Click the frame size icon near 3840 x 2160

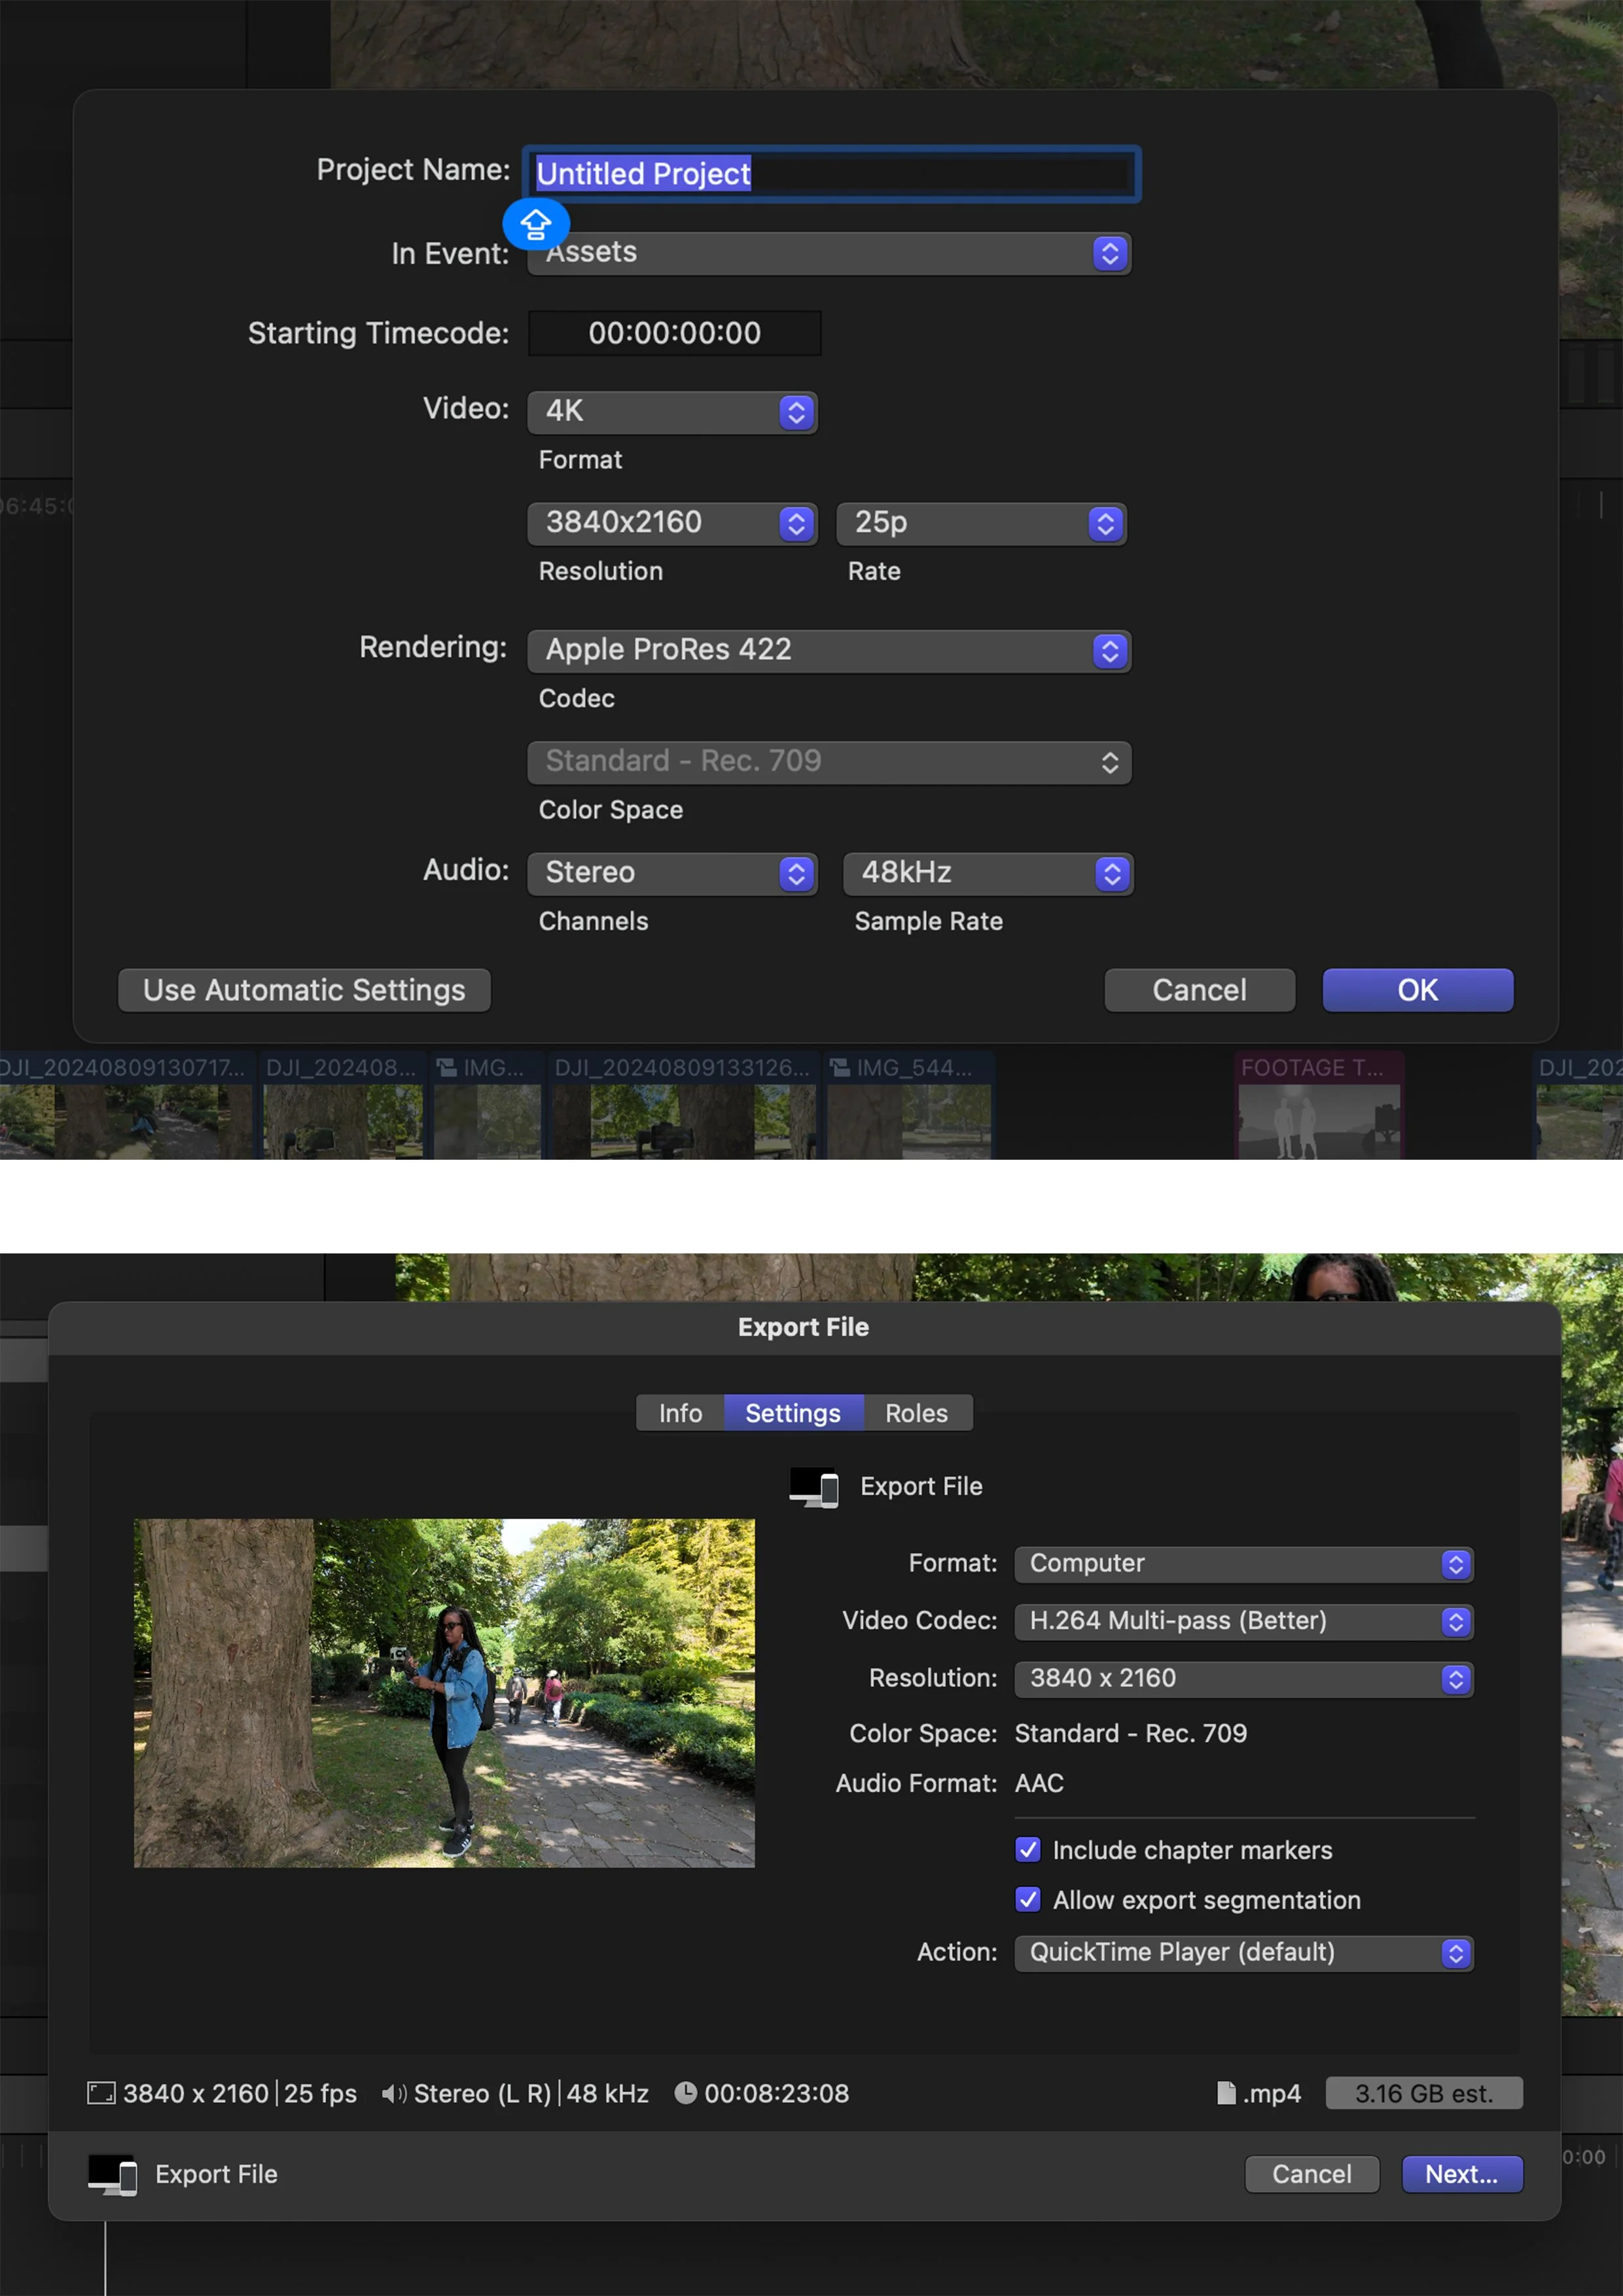pyautogui.click(x=101, y=2093)
